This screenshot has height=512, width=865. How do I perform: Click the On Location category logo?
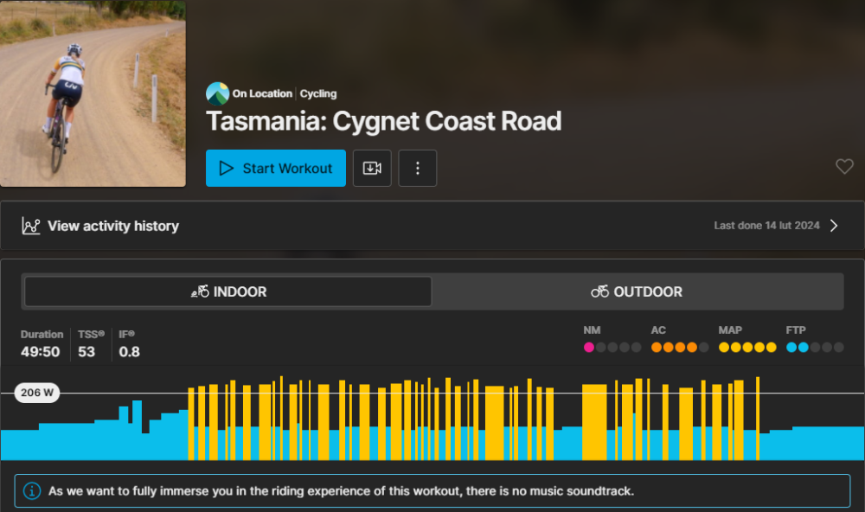coord(217,93)
